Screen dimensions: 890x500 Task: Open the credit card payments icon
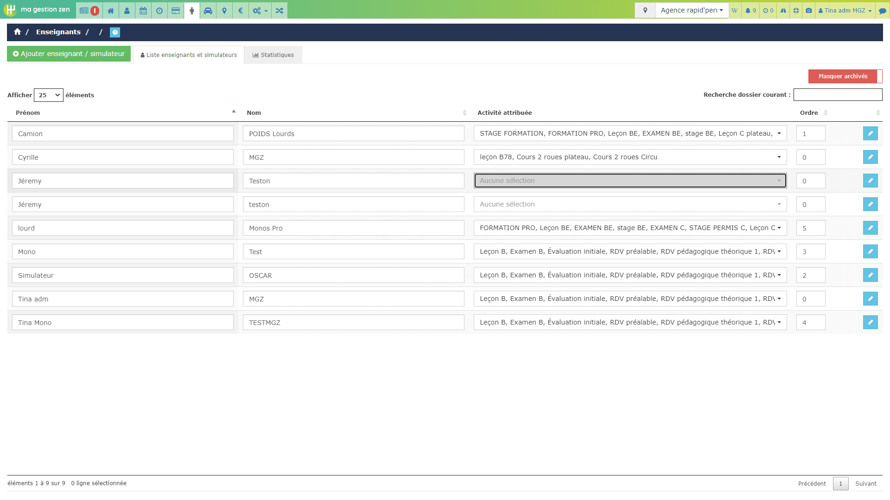[x=176, y=11]
